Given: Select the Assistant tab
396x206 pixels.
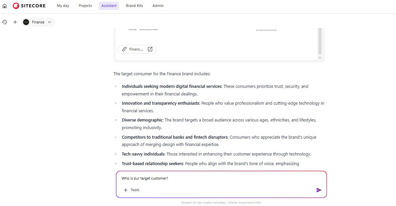Looking at the screenshot, I should (x=109, y=6).
